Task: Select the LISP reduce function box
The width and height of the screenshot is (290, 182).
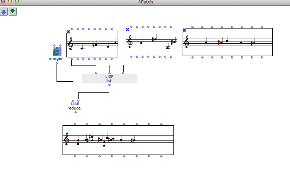Action: (74, 106)
